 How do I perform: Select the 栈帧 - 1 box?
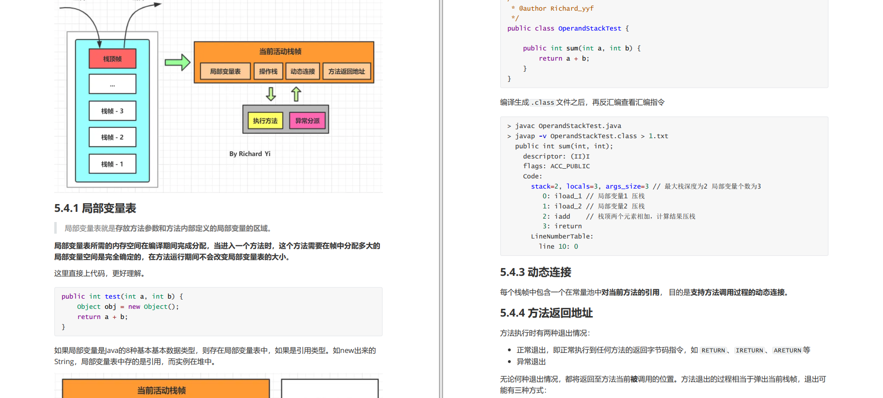112,164
